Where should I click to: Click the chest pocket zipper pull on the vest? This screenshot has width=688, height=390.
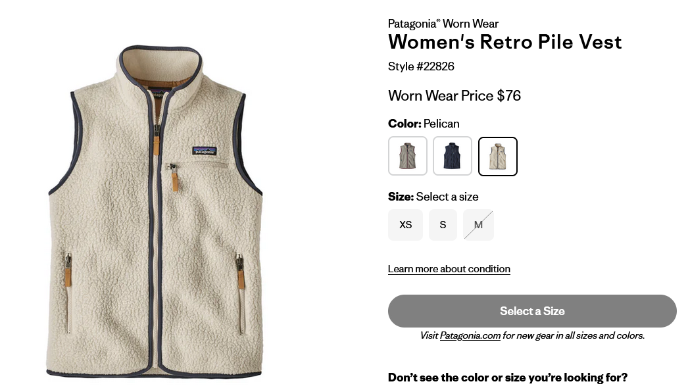pyautogui.click(x=174, y=178)
